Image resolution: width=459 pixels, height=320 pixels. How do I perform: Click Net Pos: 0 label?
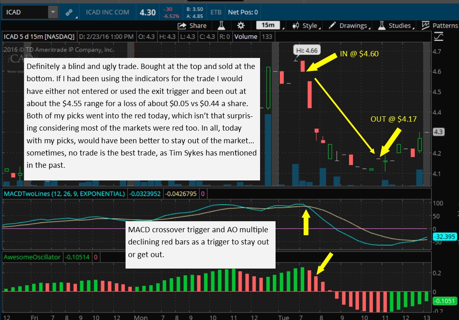243,12
